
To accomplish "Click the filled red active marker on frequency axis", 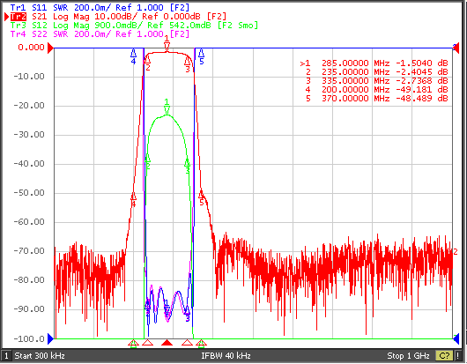I will tap(167, 343).
